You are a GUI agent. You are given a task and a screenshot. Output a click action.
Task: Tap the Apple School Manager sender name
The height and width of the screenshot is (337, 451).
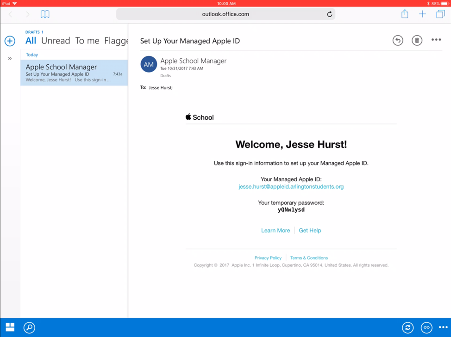click(193, 61)
